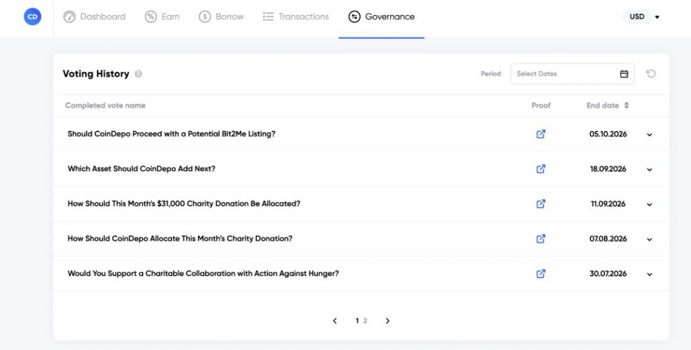The height and width of the screenshot is (350, 691).
Task: Click the Dashboard gauge icon
Action: [x=69, y=17]
